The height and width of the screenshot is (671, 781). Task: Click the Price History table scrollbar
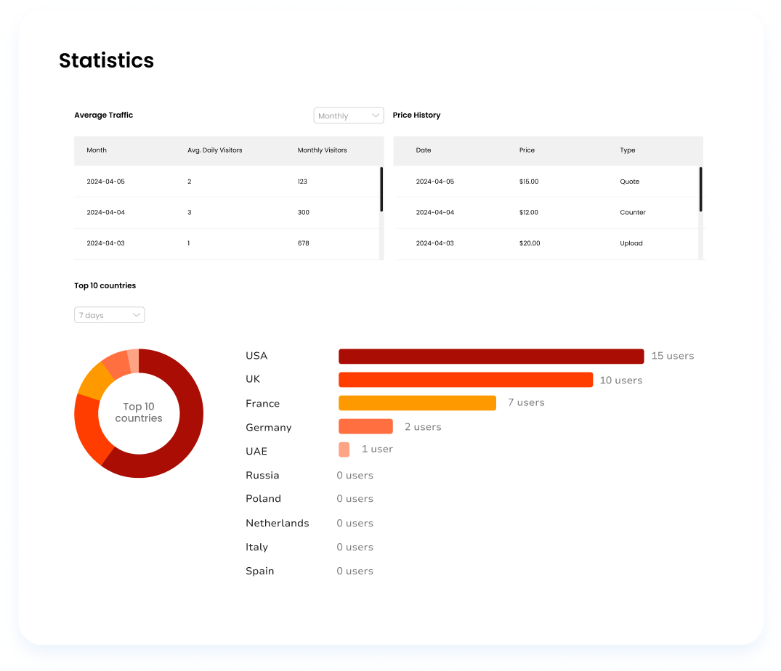click(x=700, y=190)
